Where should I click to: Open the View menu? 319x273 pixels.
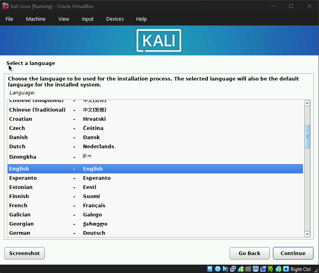coord(63,19)
